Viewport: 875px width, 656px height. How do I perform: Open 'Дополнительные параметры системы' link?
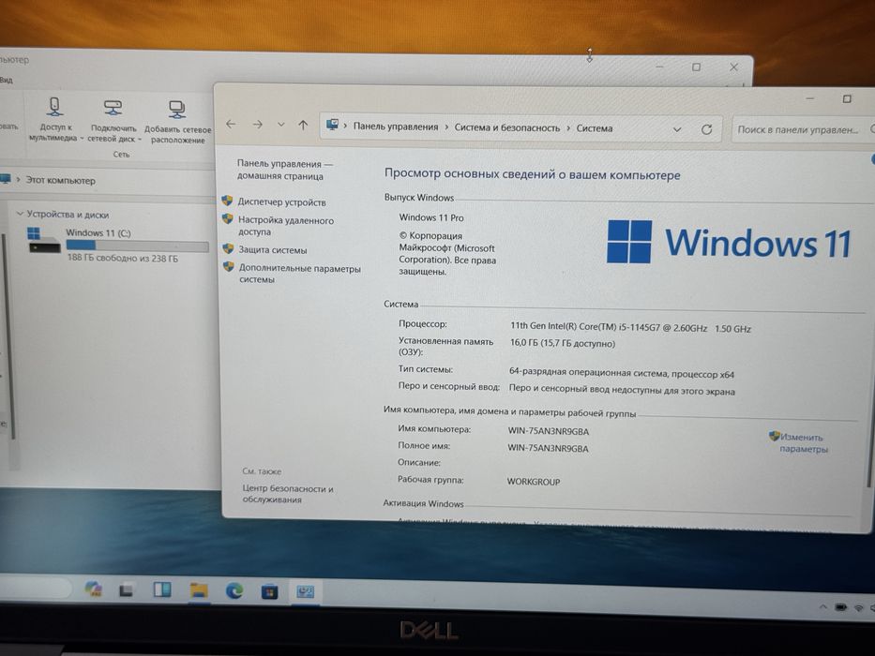[300, 274]
